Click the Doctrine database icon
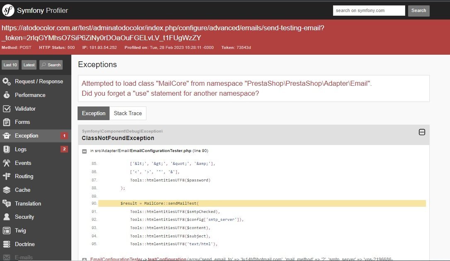This screenshot has height=261, width=450. (x=7, y=244)
